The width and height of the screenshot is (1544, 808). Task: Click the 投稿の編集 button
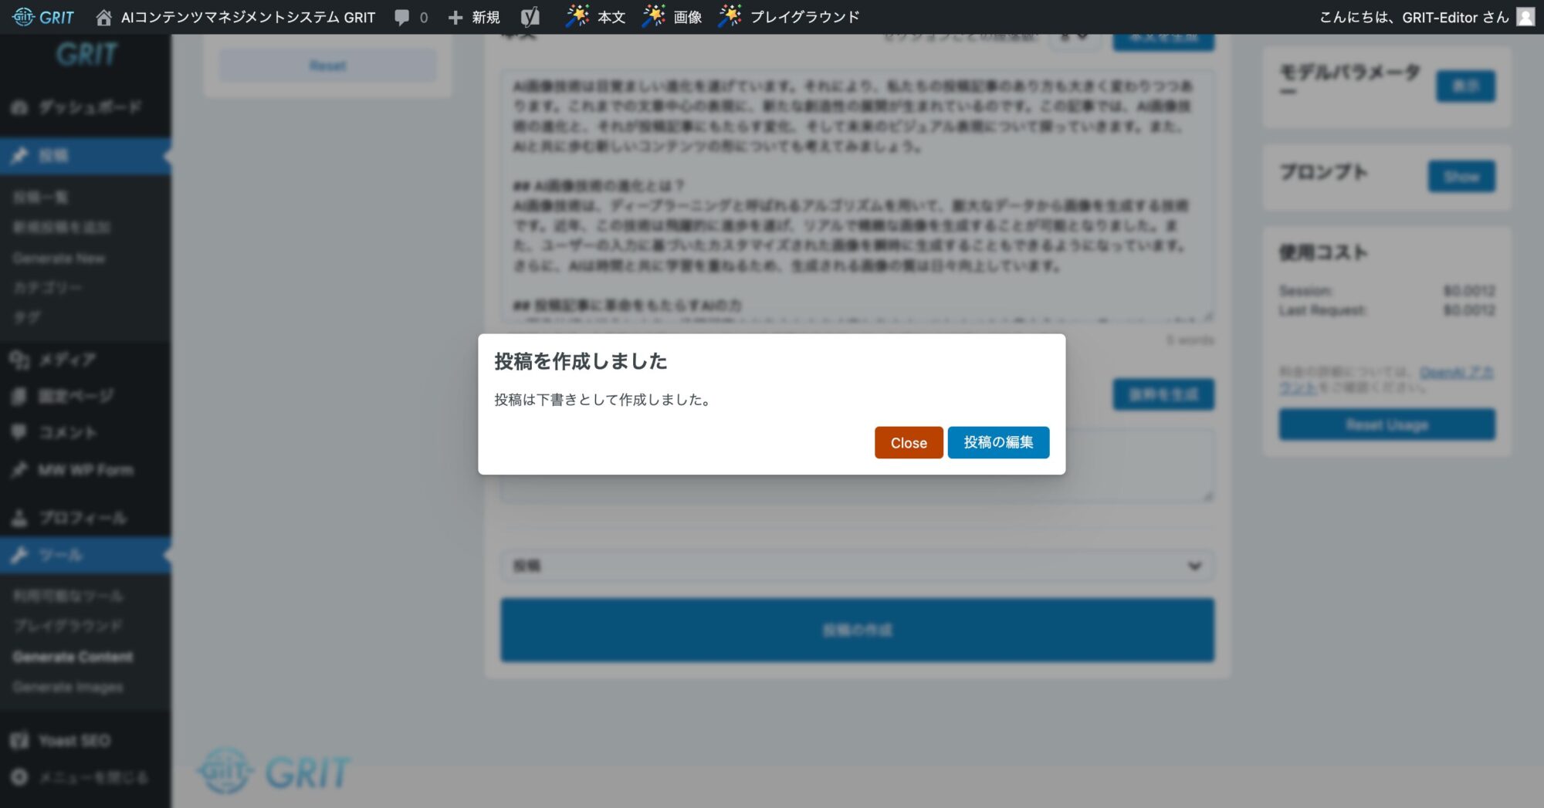[997, 443]
